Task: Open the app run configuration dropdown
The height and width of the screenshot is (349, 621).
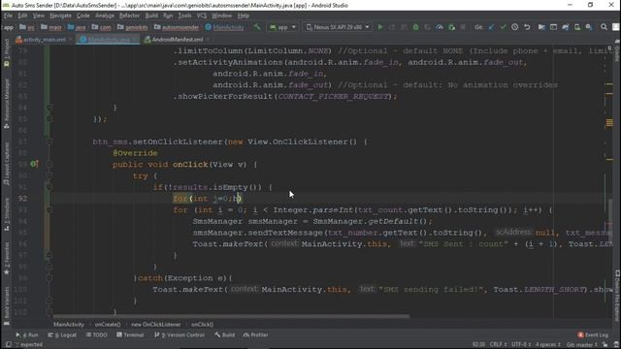Action: pyautogui.click(x=282, y=27)
